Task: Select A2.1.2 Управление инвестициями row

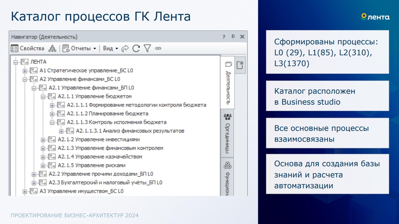Action: [x=99, y=140]
